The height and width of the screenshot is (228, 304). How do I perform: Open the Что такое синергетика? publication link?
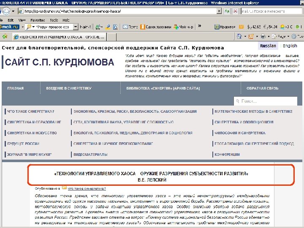(87, 188)
